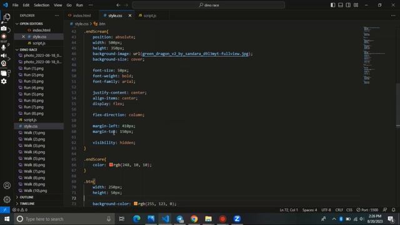
Task: Close the style.css editor tab
Action: pos(130,16)
